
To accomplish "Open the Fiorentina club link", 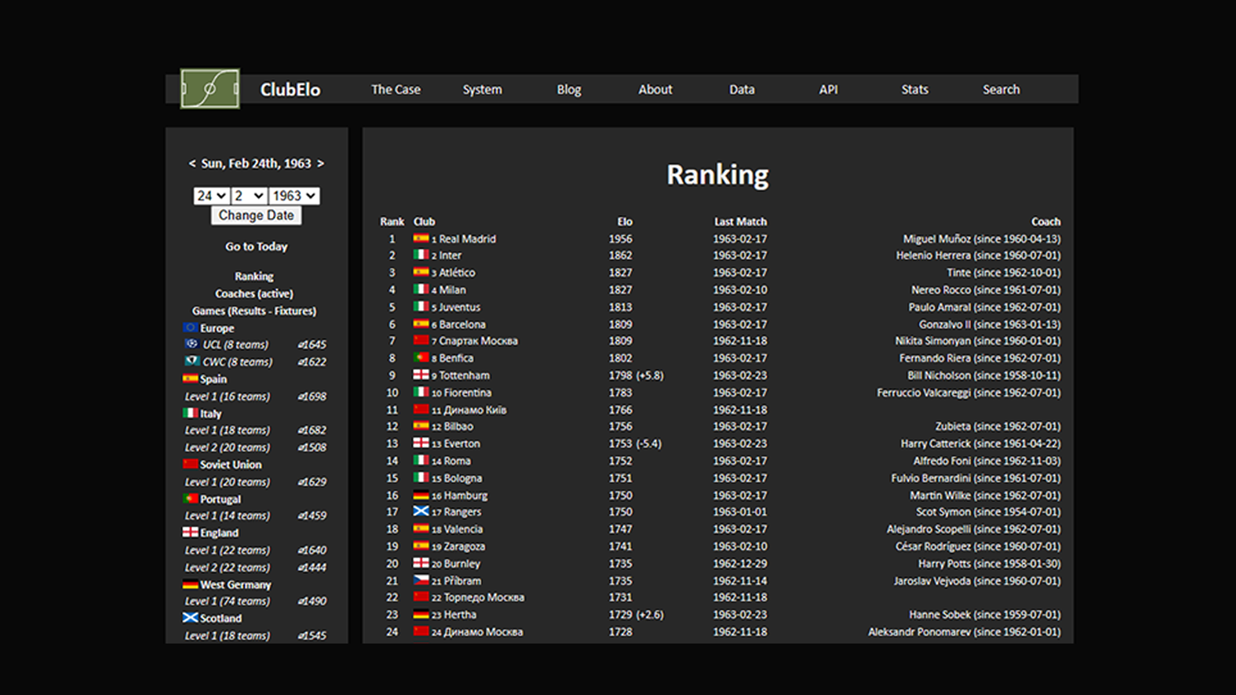I will click(467, 393).
